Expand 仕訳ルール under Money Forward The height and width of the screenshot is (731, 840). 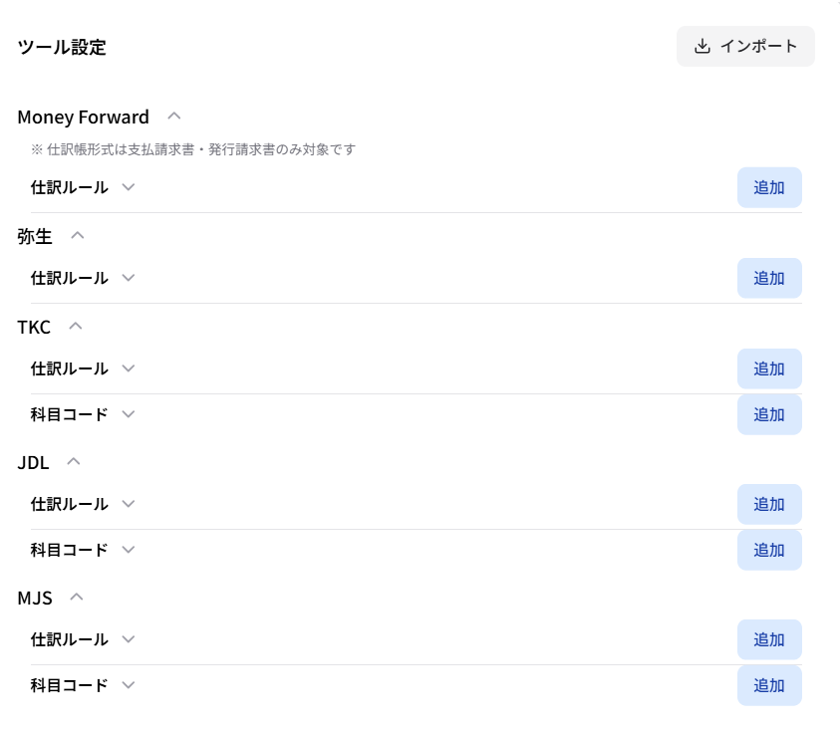[x=128, y=187]
